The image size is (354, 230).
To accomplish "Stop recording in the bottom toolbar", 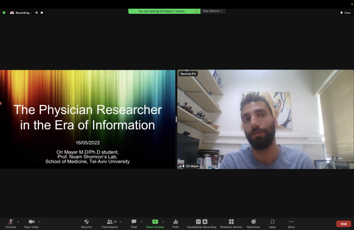I will pos(205,222).
